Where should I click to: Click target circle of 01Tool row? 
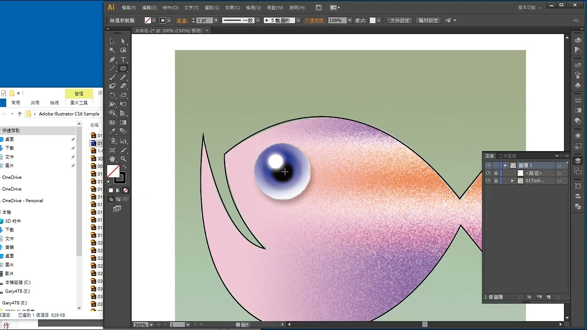pos(559,181)
